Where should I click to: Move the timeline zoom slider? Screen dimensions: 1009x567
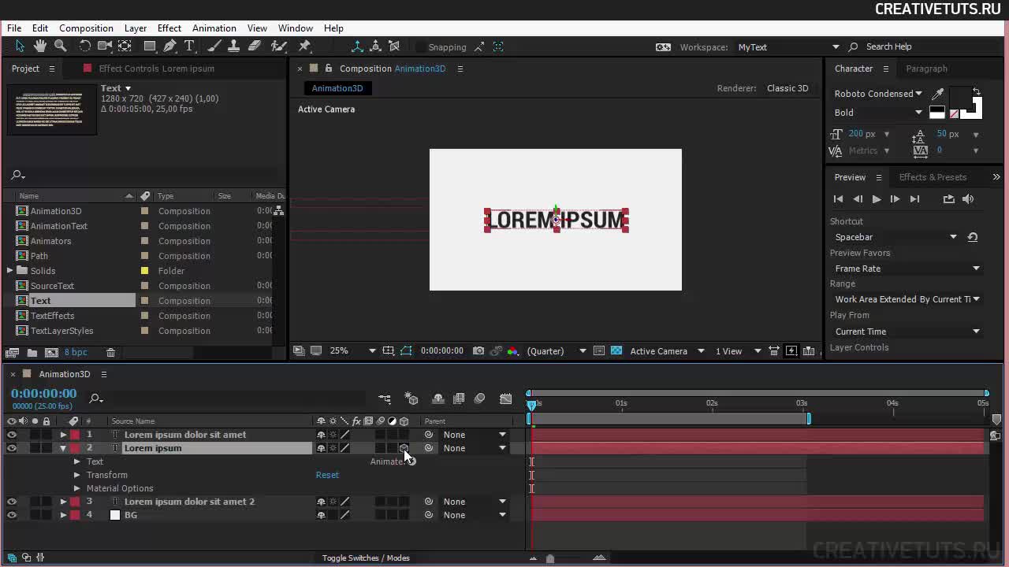(550, 558)
